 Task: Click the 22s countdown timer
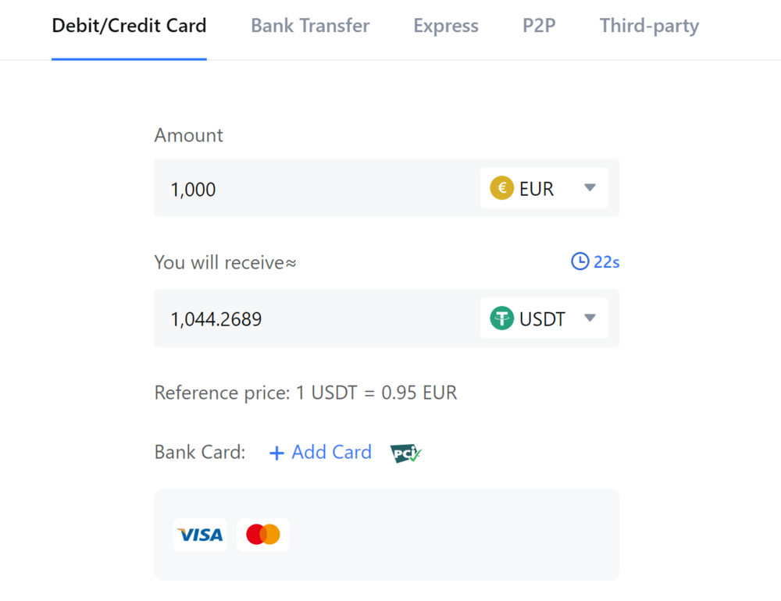pyautogui.click(x=607, y=261)
